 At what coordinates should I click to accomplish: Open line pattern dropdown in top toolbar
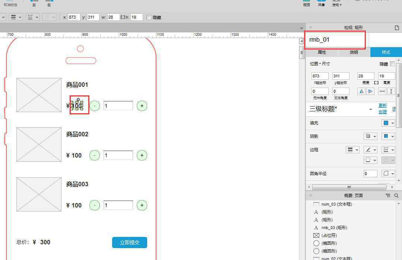pyautogui.click(x=32, y=17)
